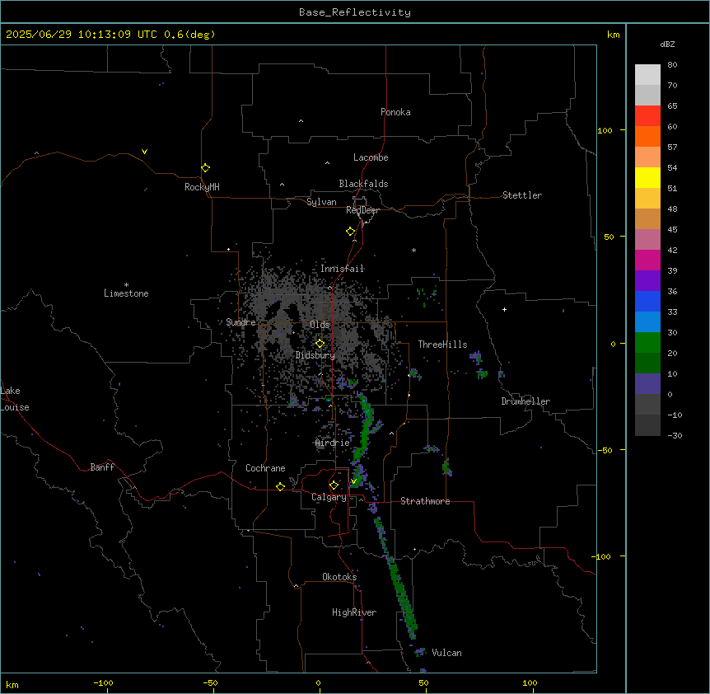Click the Sundre city label
The image size is (710, 694).
tap(241, 322)
